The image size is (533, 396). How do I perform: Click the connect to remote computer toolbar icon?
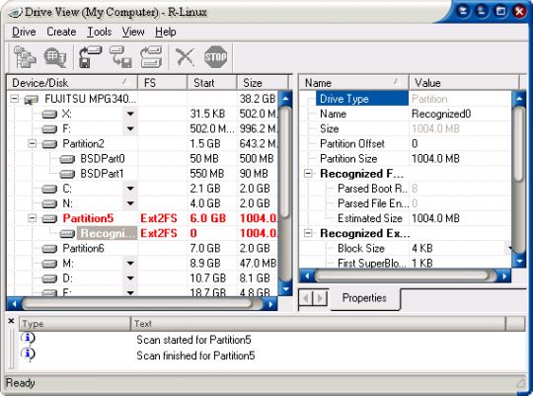25,57
